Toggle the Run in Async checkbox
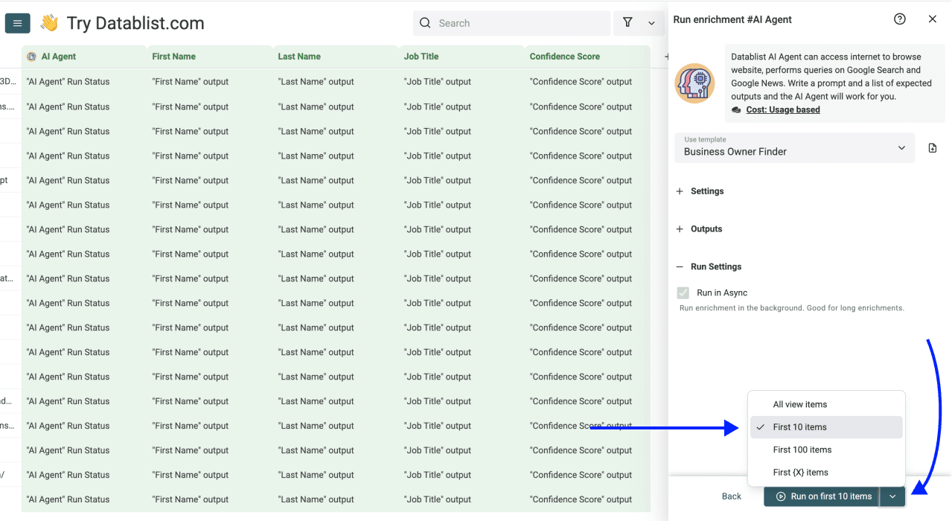Image resolution: width=952 pixels, height=521 pixels. pos(683,292)
